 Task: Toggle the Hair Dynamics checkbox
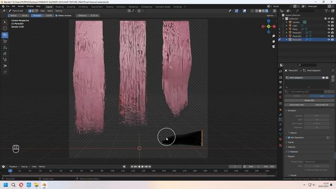click(x=289, y=138)
